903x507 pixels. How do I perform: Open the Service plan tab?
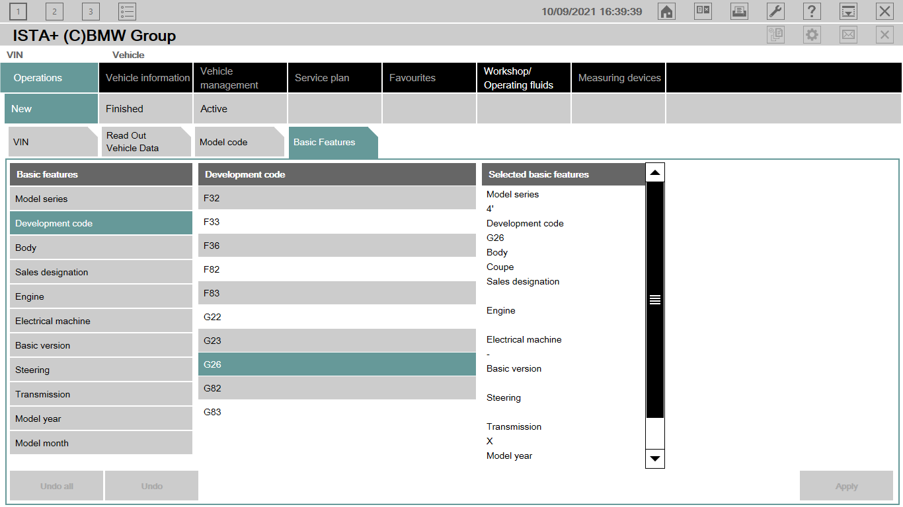(x=335, y=78)
